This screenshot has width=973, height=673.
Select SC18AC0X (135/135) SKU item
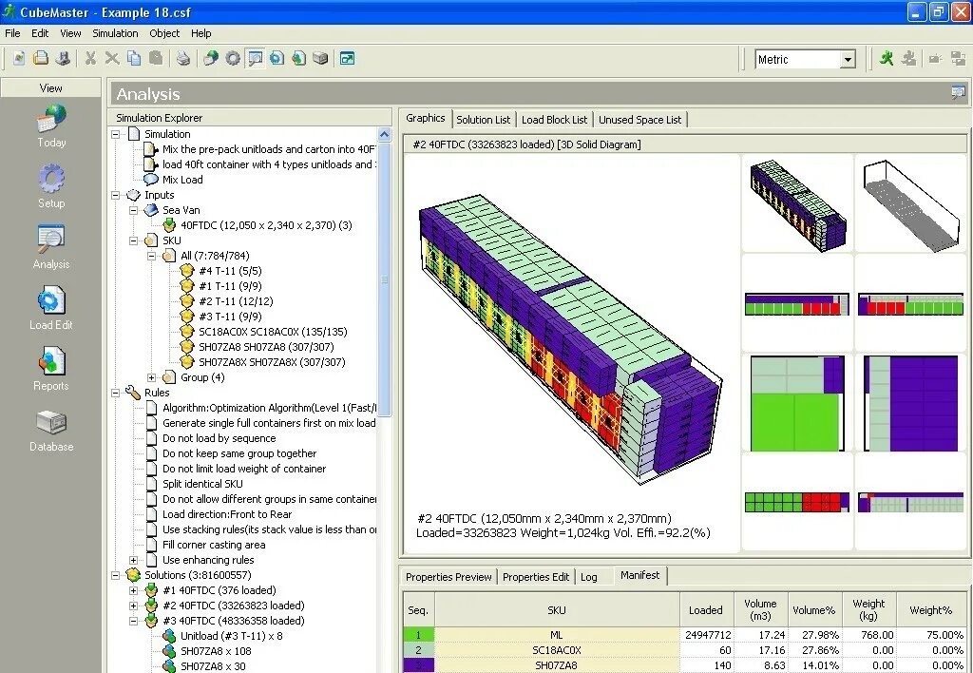tap(273, 332)
